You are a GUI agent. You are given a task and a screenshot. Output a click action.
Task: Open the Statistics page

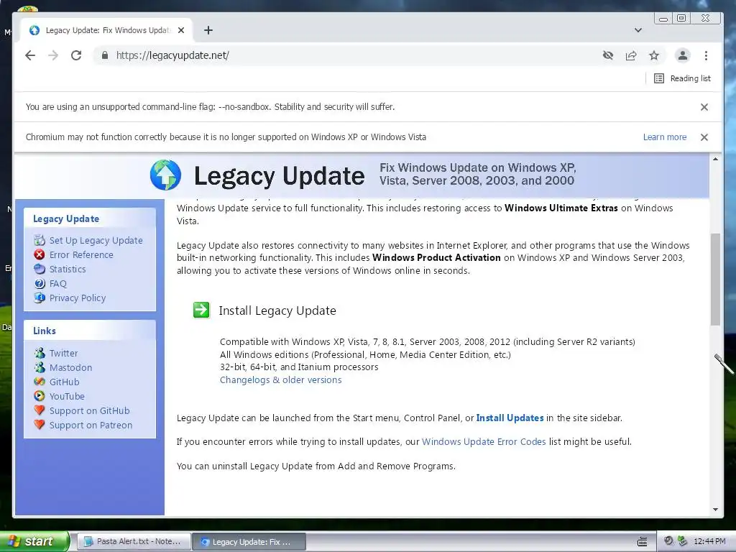68,269
